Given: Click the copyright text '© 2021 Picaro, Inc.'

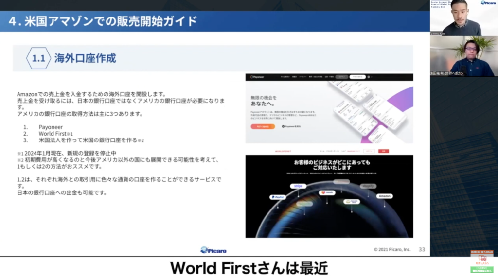Looking at the screenshot, I should [x=392, y=249].
